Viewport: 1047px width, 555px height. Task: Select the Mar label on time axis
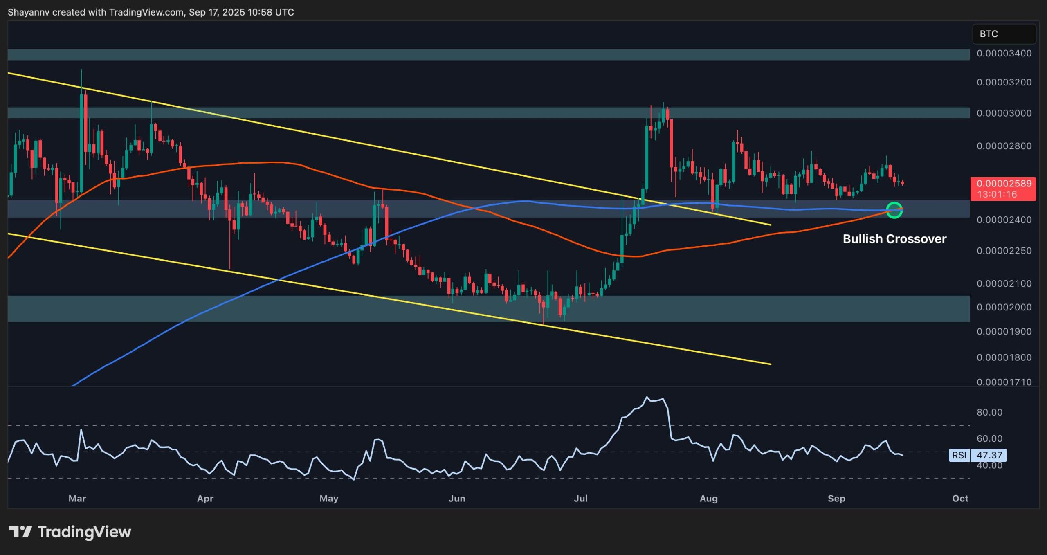click(x=77, y=498)
